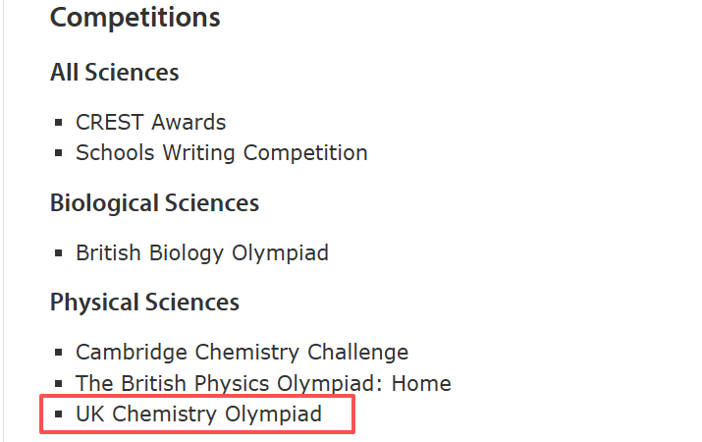This screenshot has height=442, width=702.
Task: Click the word "Competition" in the Schools Writing link
Action: coord(305,153)
